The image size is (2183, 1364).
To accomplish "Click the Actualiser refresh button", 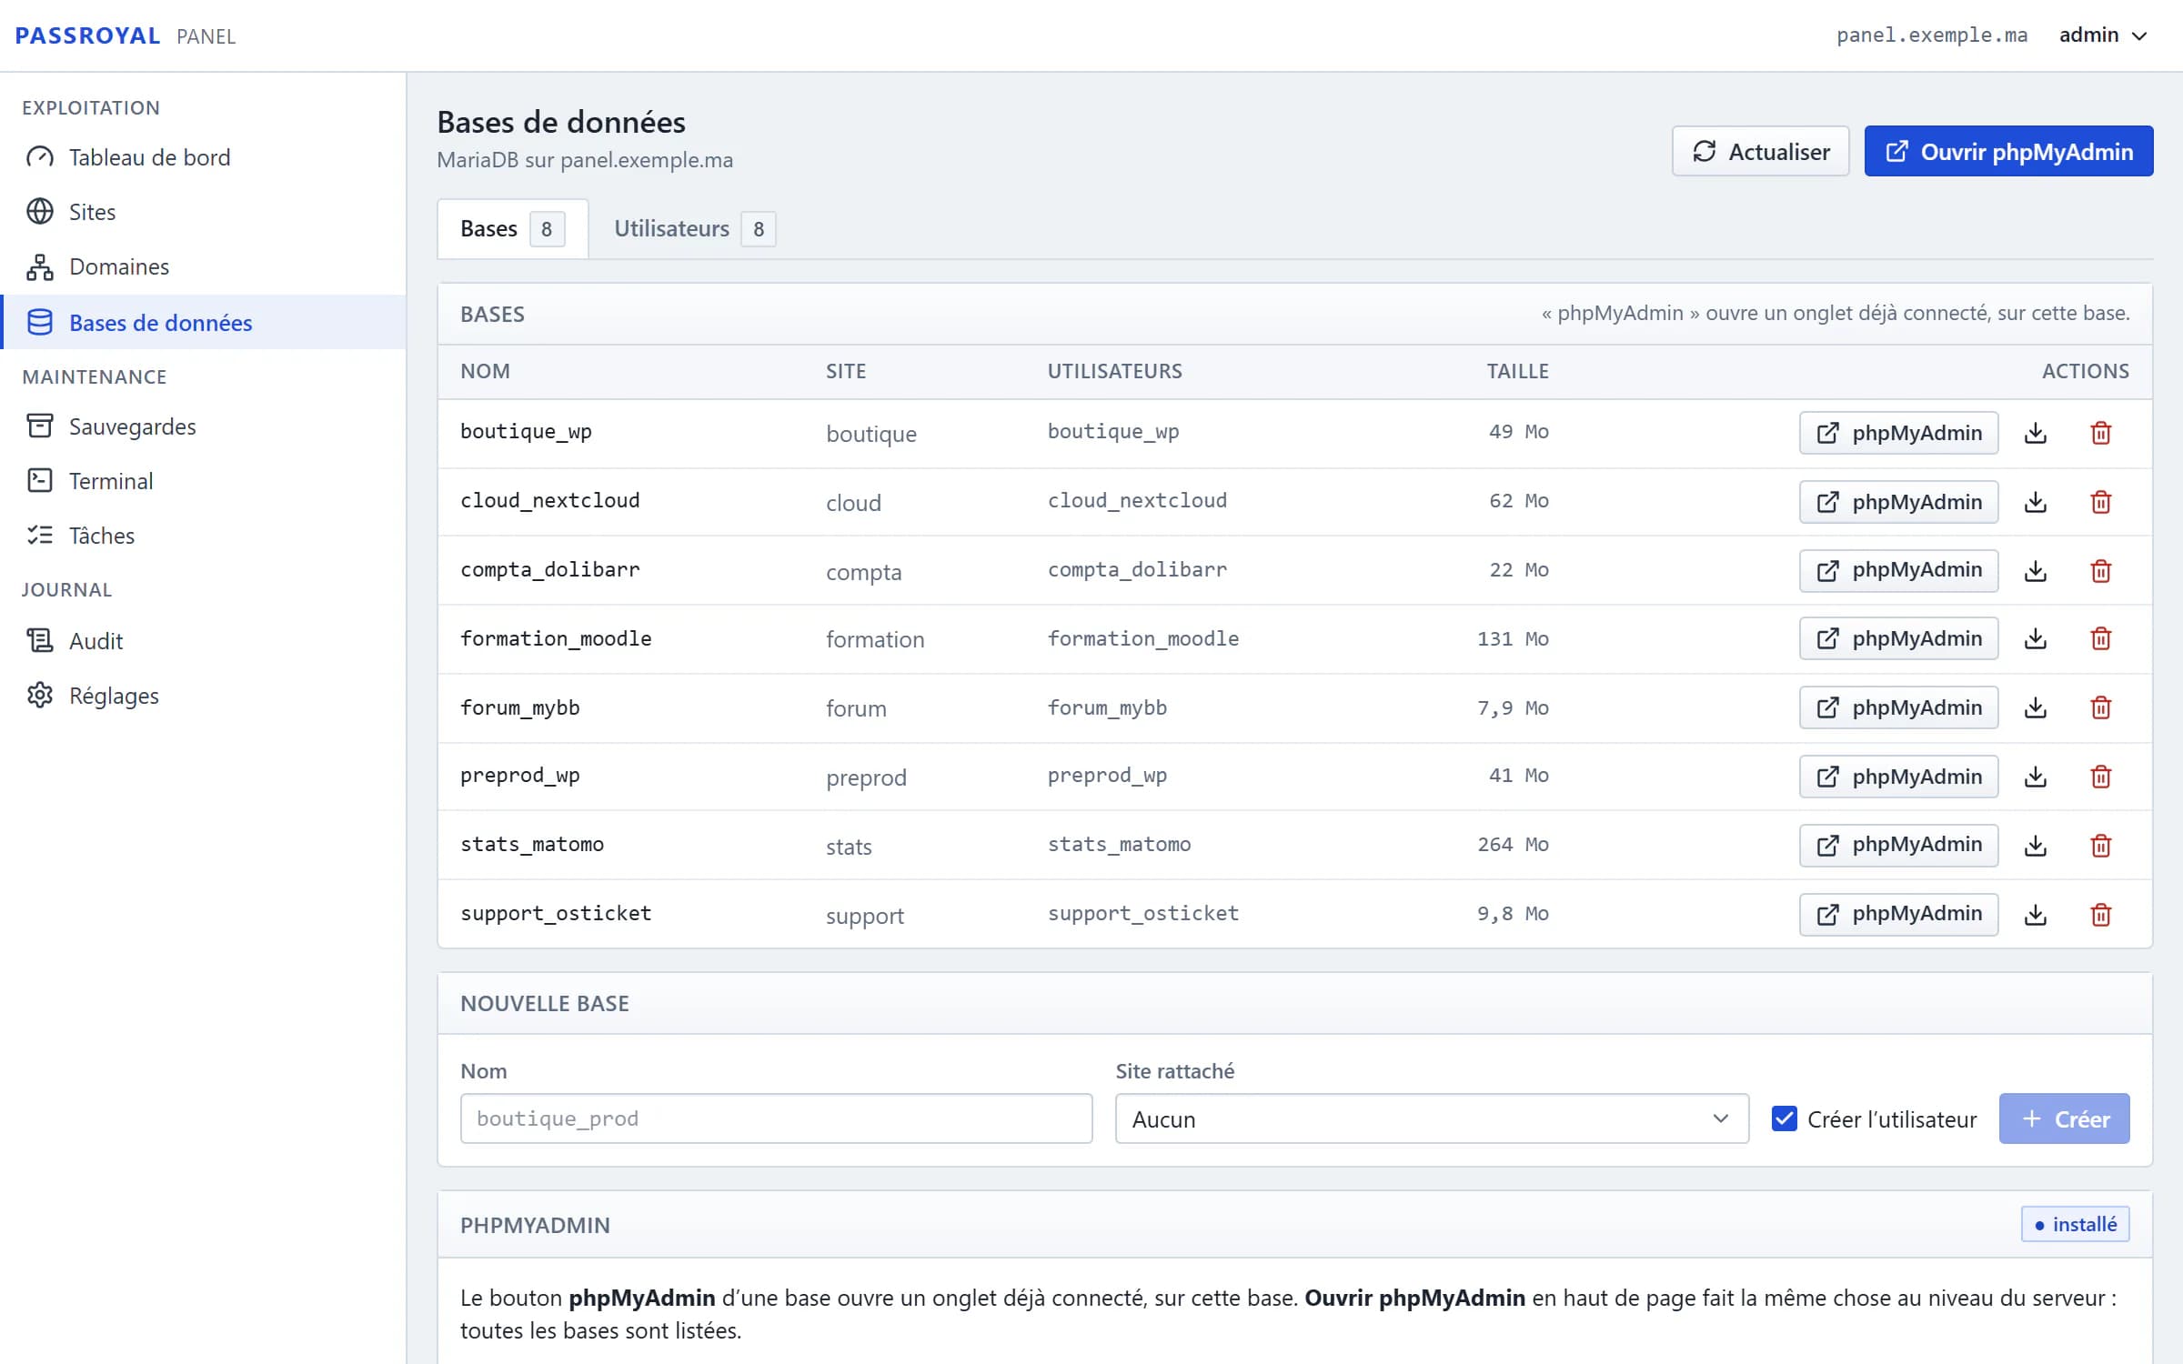I will coord(1760,151).
